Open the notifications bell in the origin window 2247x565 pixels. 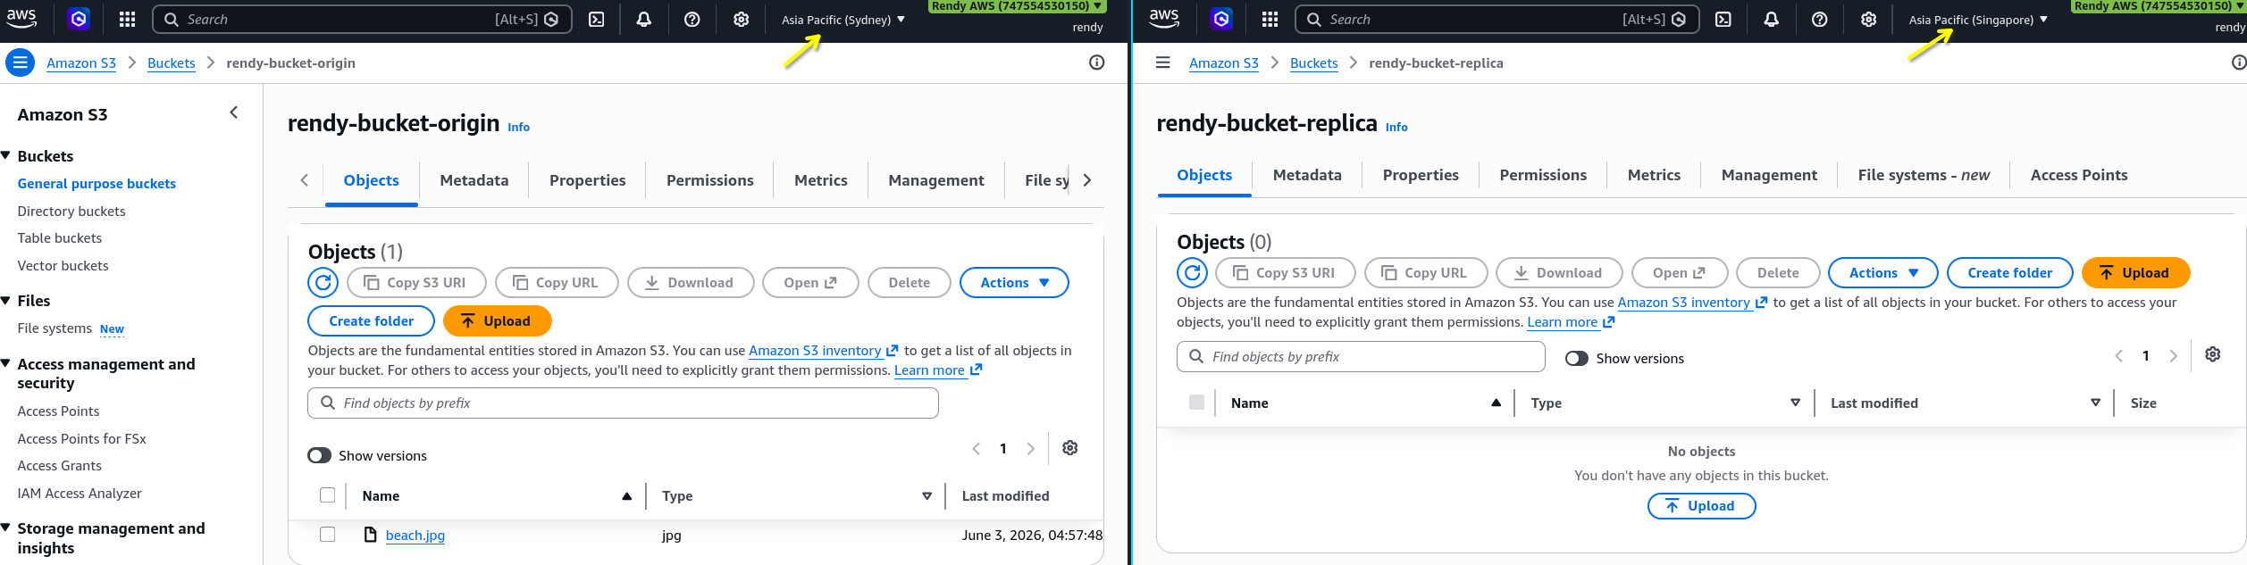(643, 20)
